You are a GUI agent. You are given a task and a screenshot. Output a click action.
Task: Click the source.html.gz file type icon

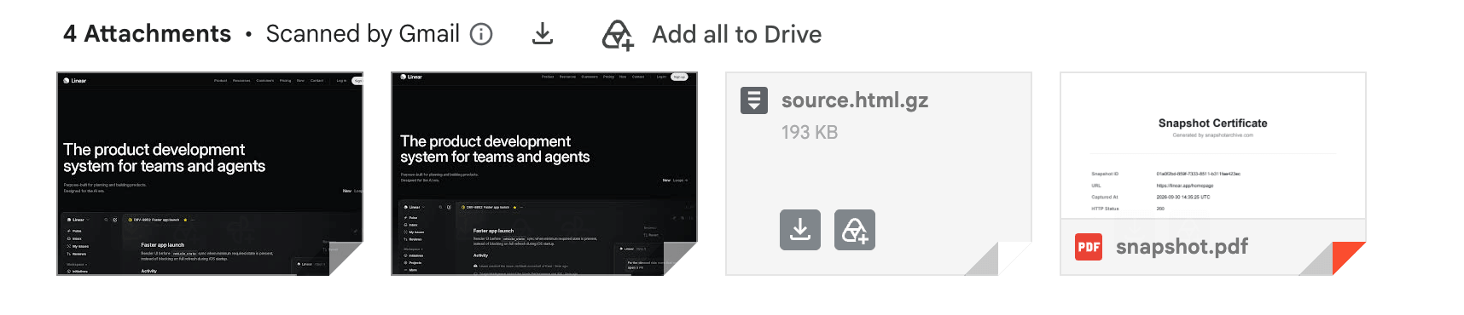coord(754,100)
